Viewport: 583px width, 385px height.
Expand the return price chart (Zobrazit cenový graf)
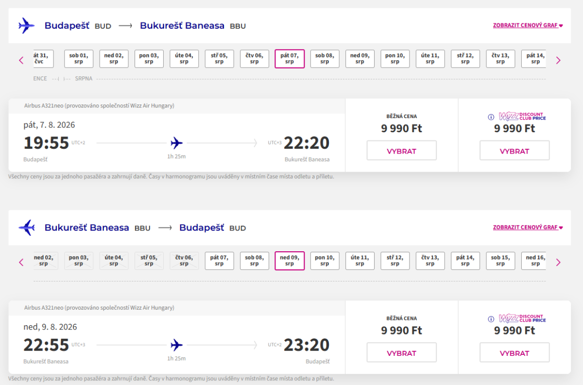point(528,227)
